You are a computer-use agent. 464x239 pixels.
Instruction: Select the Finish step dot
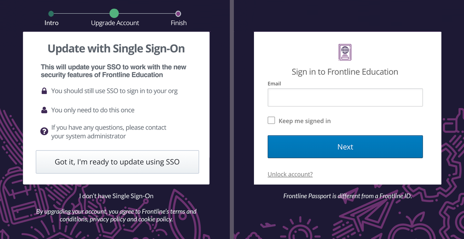coord(178,14)
